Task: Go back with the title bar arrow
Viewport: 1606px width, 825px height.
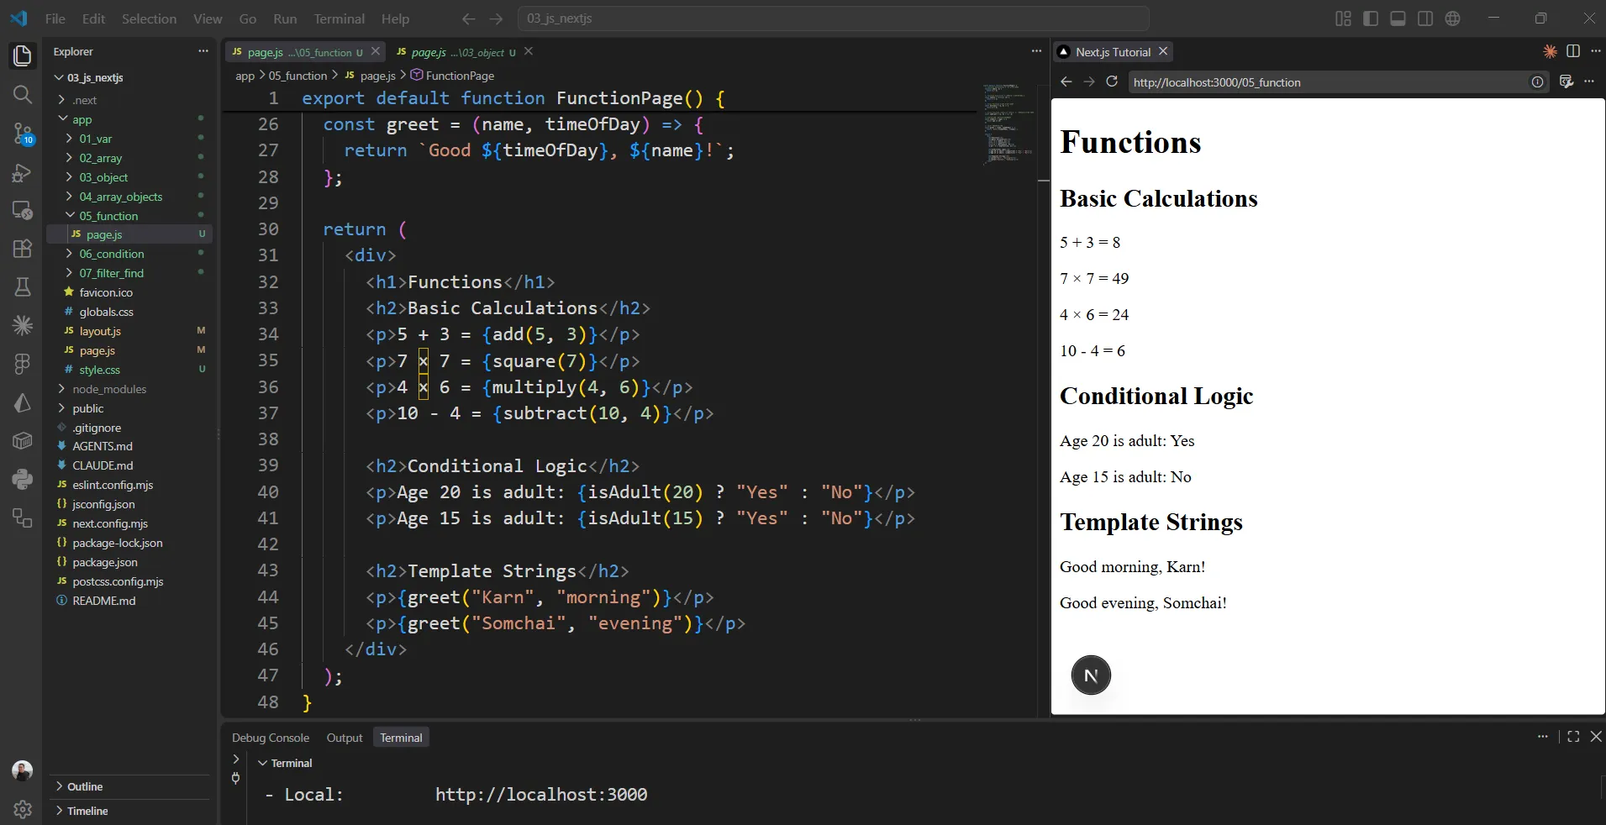Action: click(x=469, y=18)
